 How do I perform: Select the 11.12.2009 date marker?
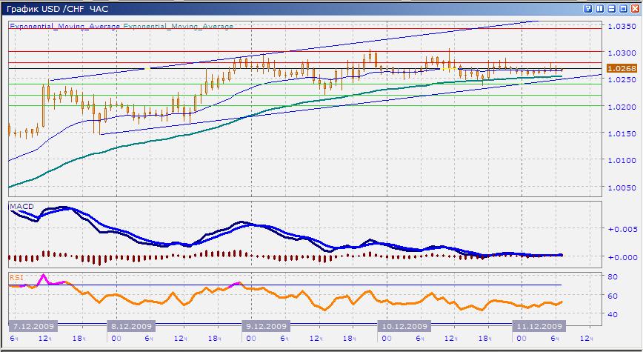(x=539, y=326)
